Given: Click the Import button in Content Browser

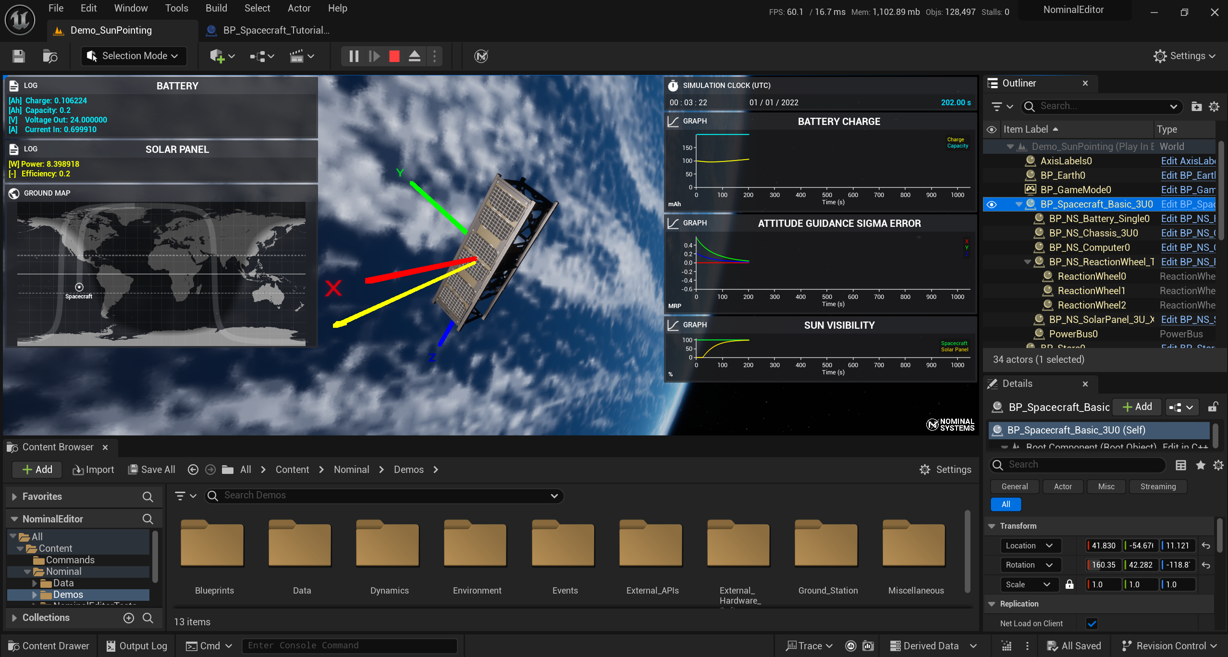Looking at the screenshot, I should coord(93,470).
